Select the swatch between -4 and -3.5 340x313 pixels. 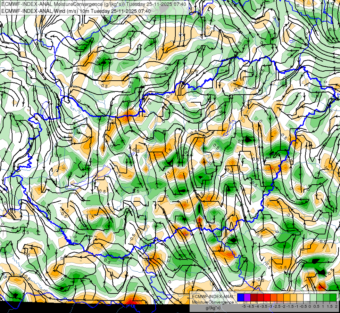(x=260, y=297)
